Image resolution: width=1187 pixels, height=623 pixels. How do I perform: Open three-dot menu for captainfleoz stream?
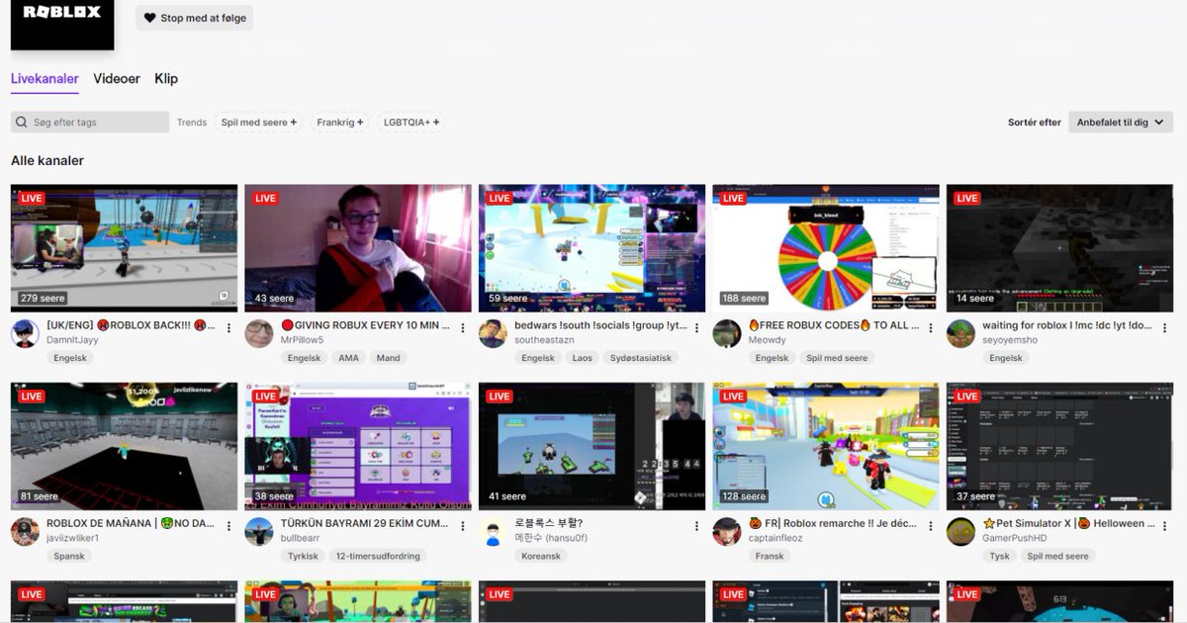pos(930,526)
